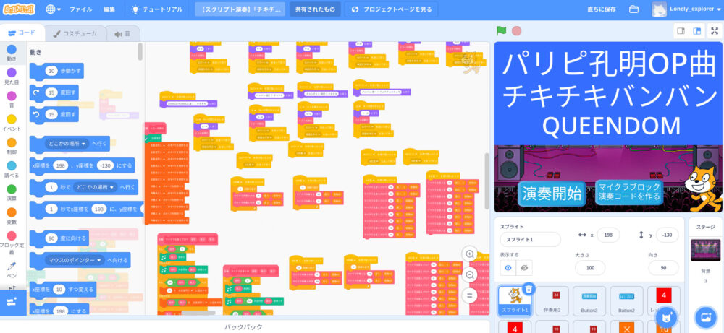Show the sprite with eye icon

pos(508,267)
